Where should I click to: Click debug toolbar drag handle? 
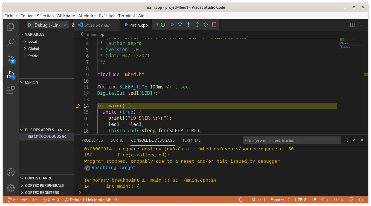[157, 25]
